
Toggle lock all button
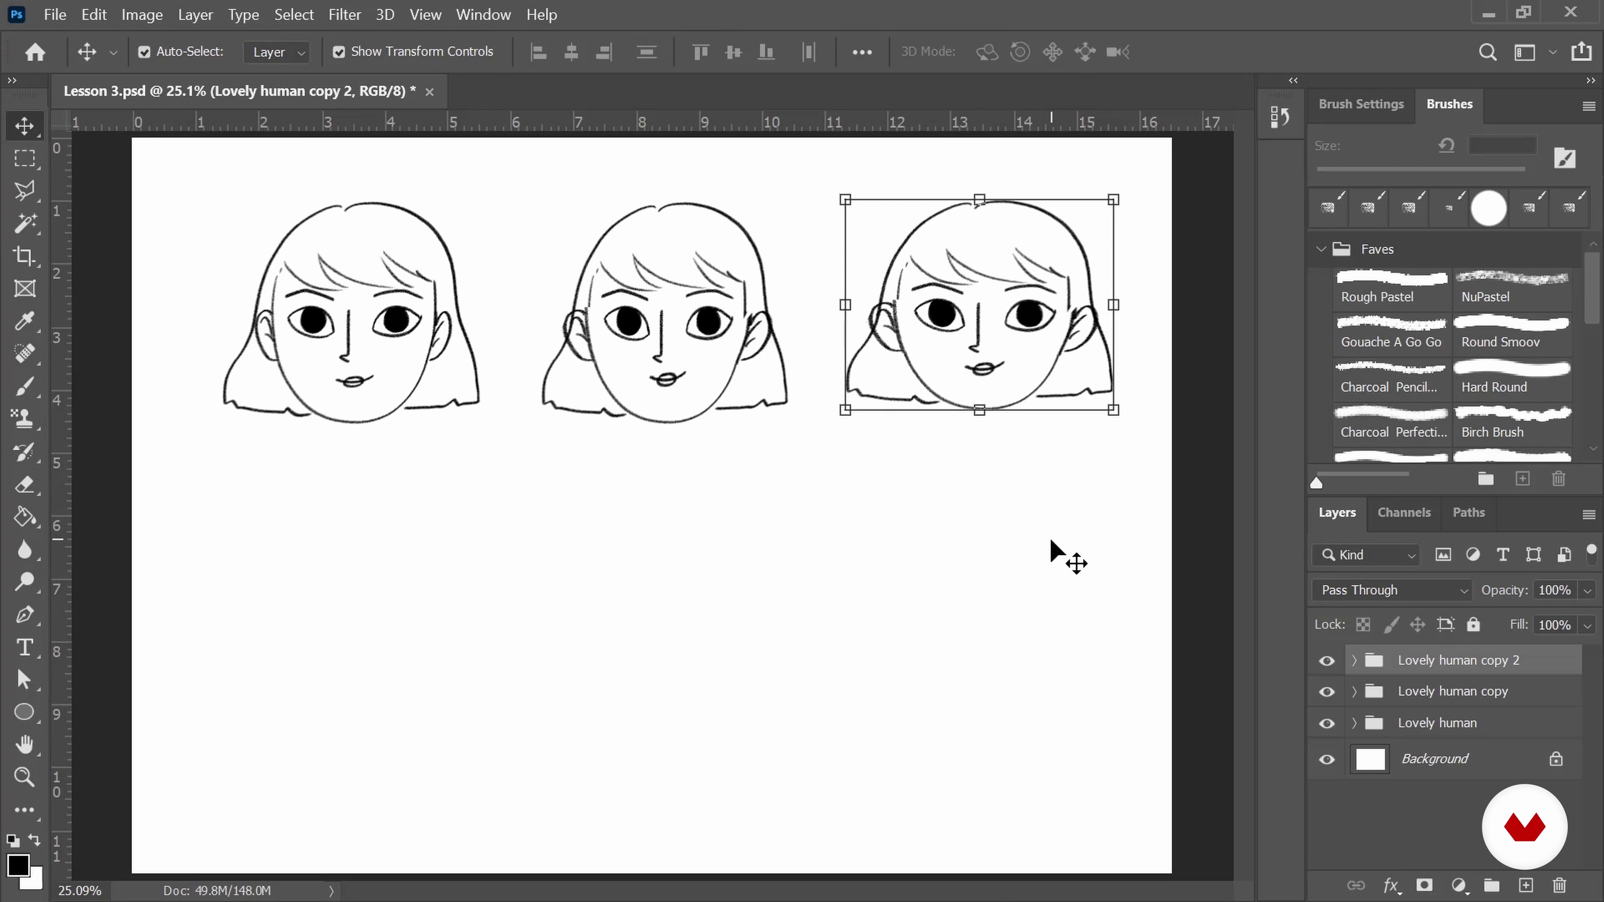click(x=1472, y=624)
